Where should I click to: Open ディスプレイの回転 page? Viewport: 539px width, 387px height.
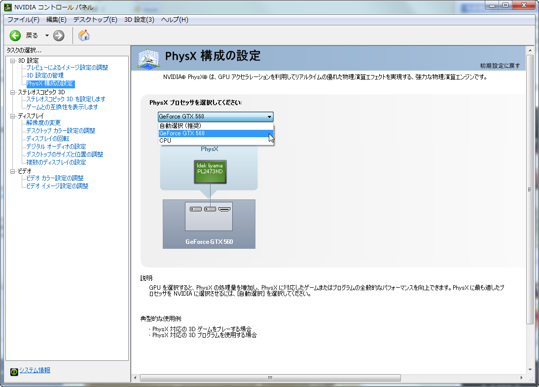click(x=48, y=139)
